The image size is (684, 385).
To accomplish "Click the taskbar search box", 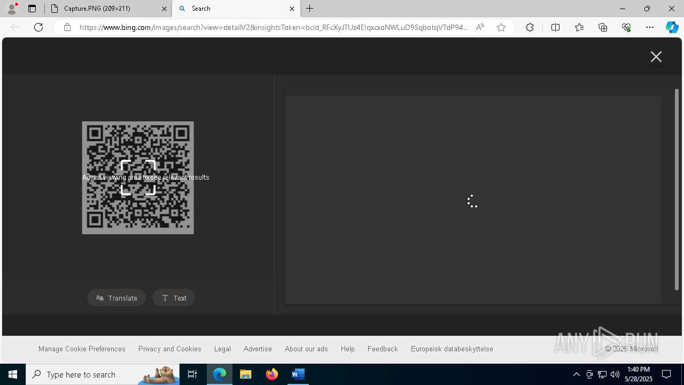I will tap(103, 374).
